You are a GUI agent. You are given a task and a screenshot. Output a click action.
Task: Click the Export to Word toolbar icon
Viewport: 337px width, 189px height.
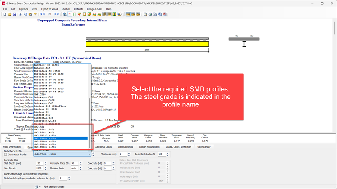160,14
